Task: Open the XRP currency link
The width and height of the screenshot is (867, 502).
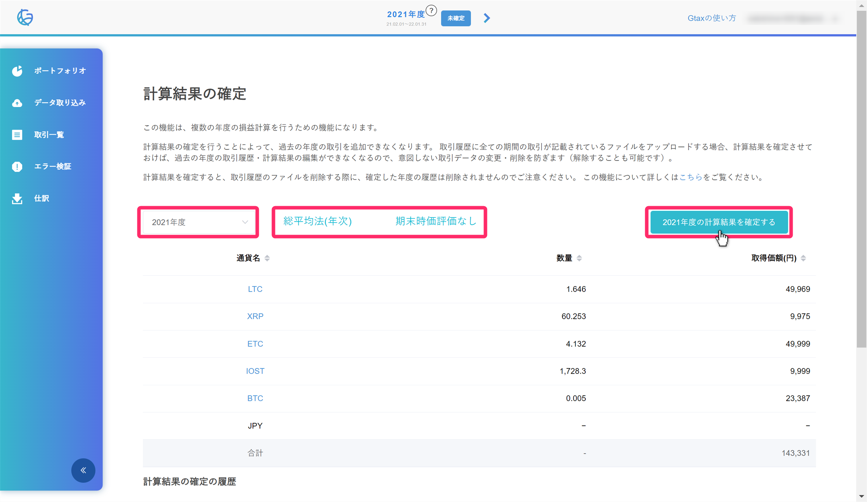Action: pyautogui.click(x=255, y=316)
